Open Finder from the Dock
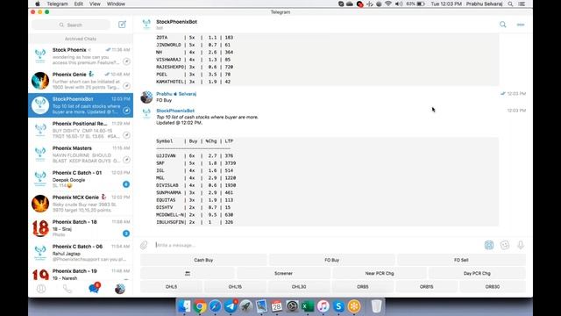The width and height of the screenshot is (561, 316). click(184, 306)
